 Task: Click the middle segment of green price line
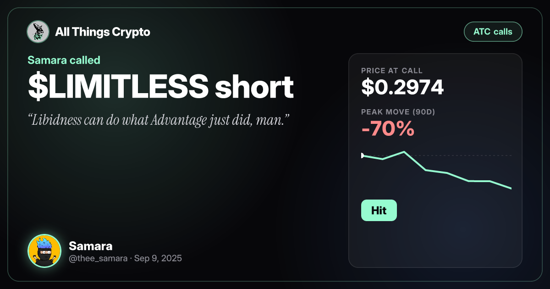pyautogui.click(x=436, y=172)
